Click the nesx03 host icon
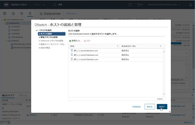195x125 pixels. point(72,59)
